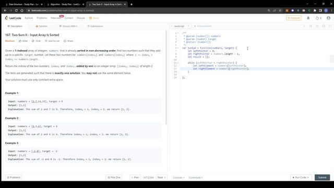The width and height of the screenshot is (334, 188).
Task: Open the Discuss menu item
Action: (x=81, y=18)
